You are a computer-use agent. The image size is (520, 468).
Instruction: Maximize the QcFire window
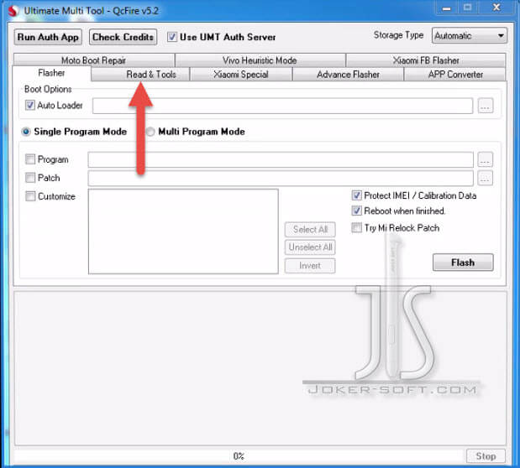click(x=467, y=8)
